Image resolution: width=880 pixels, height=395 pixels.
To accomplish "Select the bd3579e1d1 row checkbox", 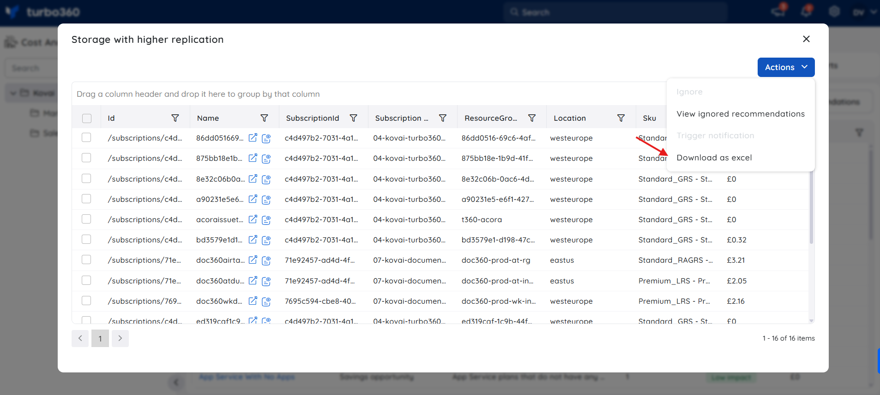I will coord(86,239).
